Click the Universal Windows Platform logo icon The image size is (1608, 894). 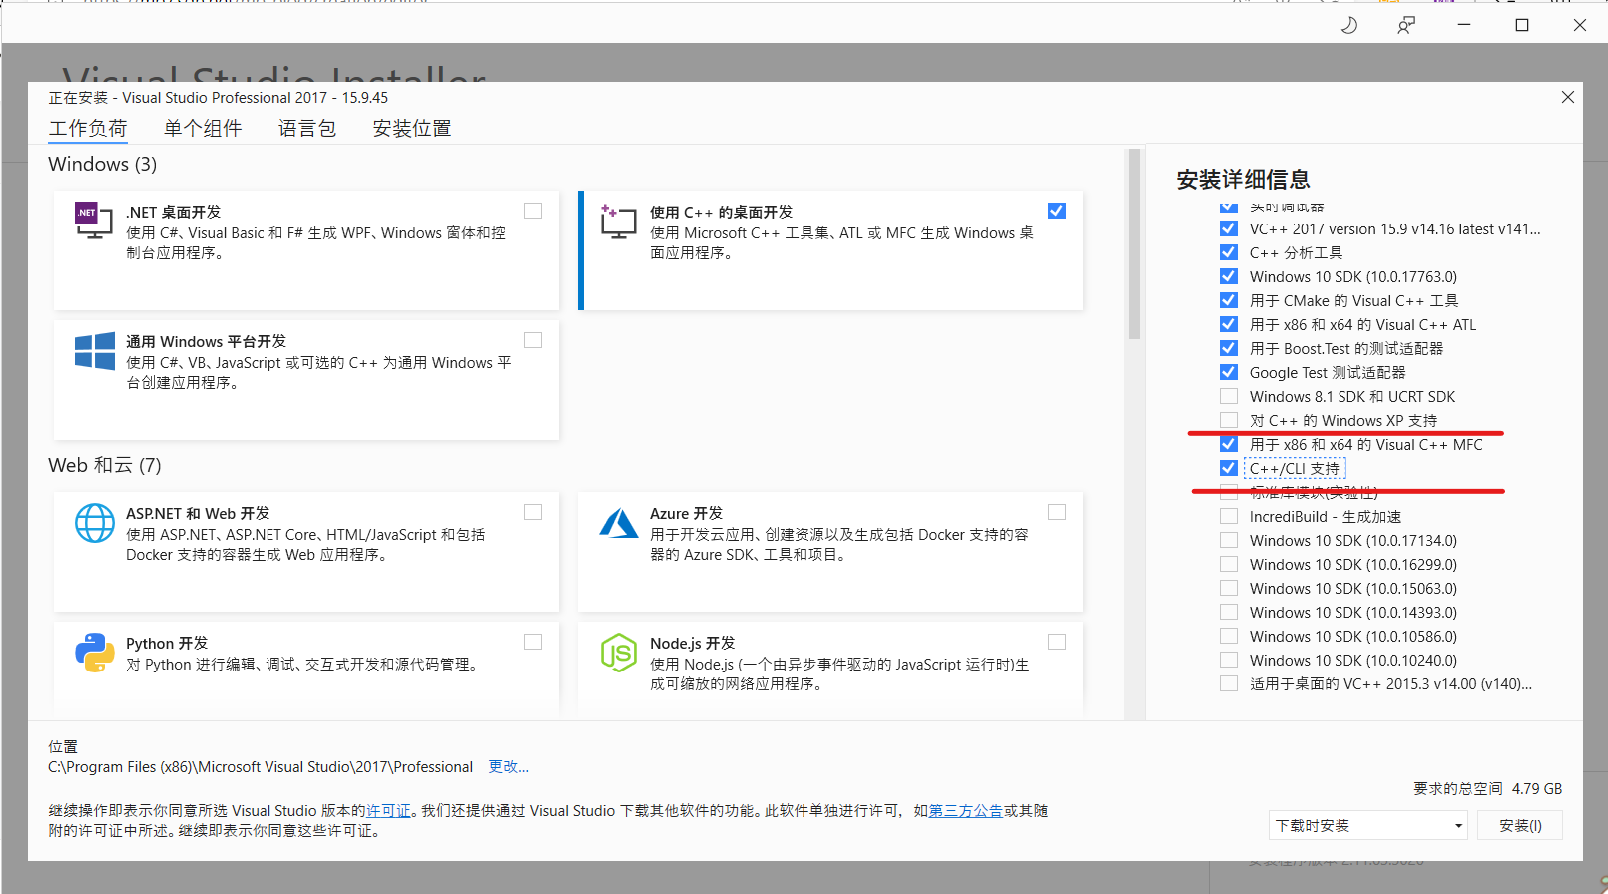(x=95, y=351)
